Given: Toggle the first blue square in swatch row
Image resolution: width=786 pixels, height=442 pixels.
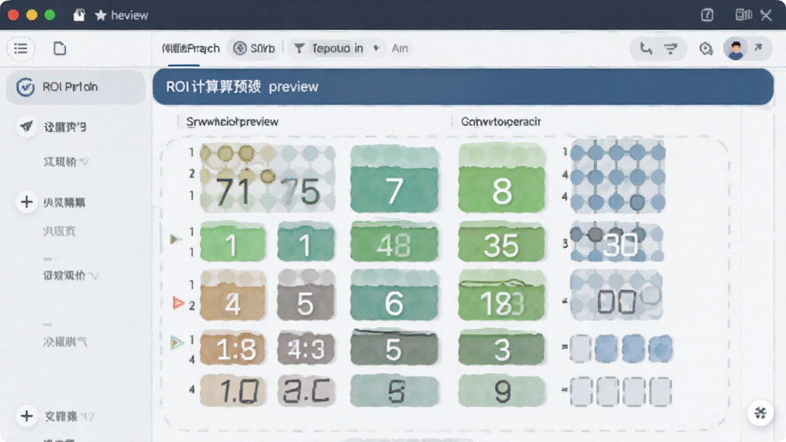Looking at the screenshot, I should [x=606, y=348].
